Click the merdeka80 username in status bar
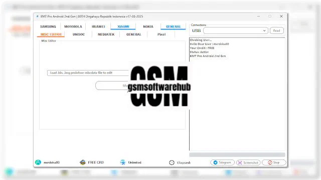This screenshot has height=180, width=321. pyautogui.click(x=52, y=162)
